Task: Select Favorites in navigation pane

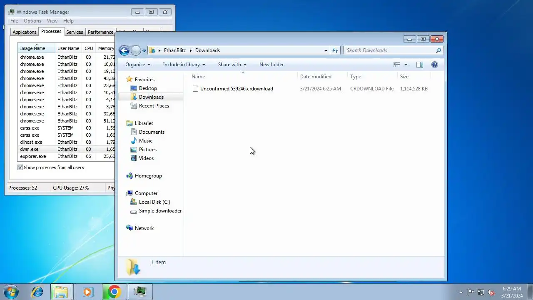Action: (144, 80)
